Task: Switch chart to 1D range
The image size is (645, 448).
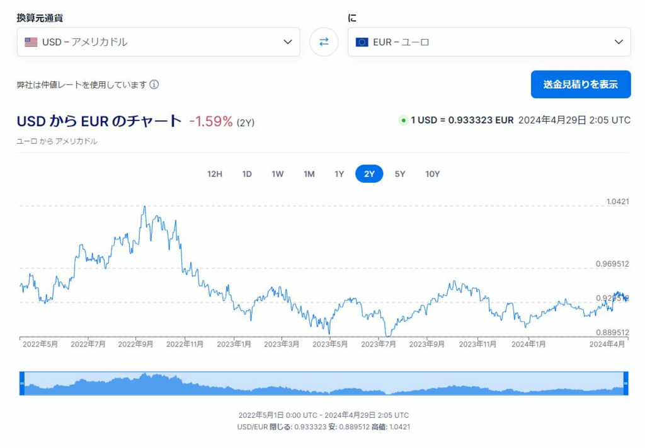Action: (x=247, y=174)
